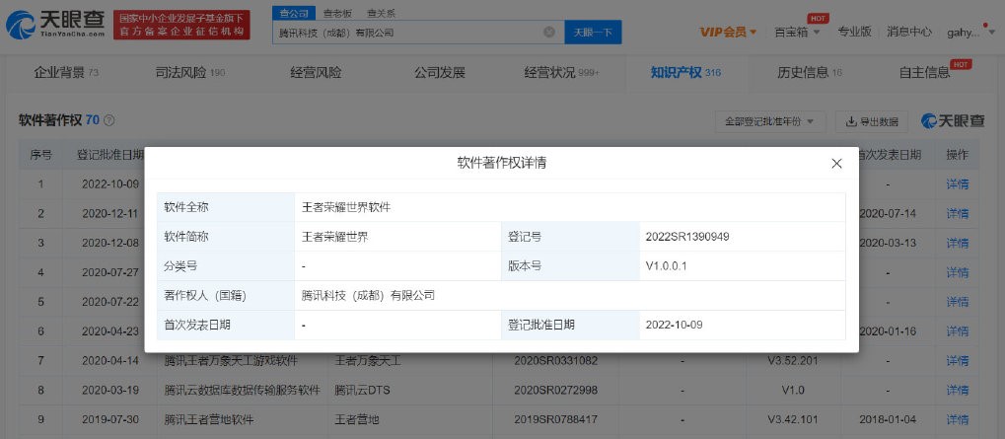Click the 天眼查 watermark logo beside export
Image resolution: width=1005 pixels, height=439 pixels.
coord(953,121)
